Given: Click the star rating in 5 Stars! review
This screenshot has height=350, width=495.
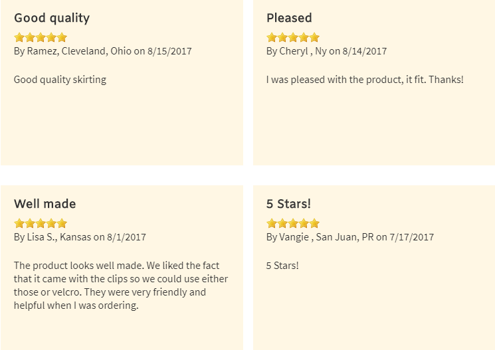Looking at the screenshot, I should pyautogui.click(x=293, y=223).
